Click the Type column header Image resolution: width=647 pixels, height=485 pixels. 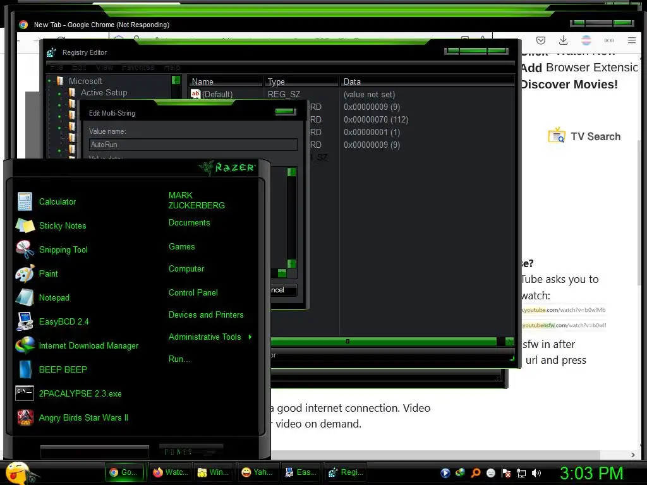coord(301,81)
